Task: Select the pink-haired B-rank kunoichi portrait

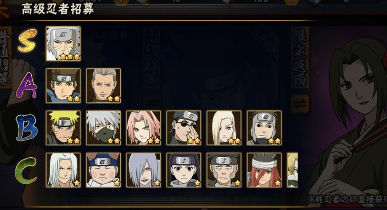Action: tap(144, 128)
